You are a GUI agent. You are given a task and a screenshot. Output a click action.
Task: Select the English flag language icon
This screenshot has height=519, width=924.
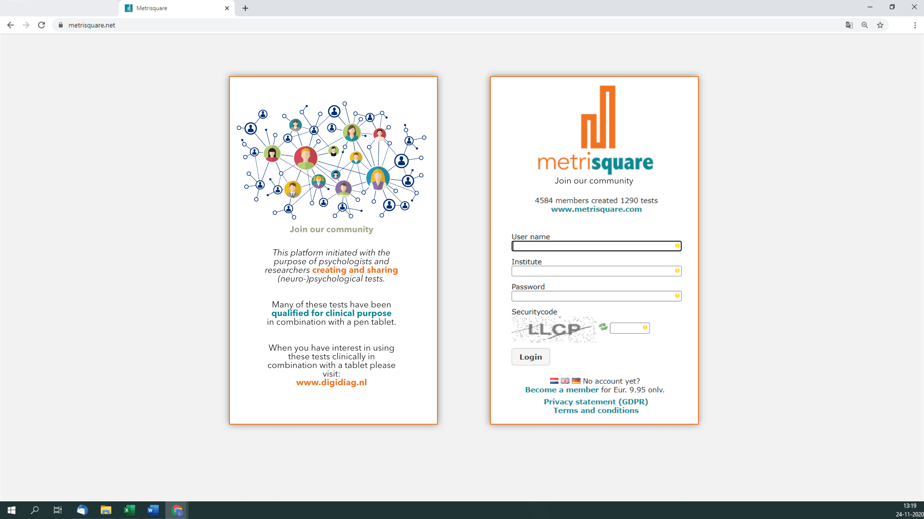(x=565, y=381)
